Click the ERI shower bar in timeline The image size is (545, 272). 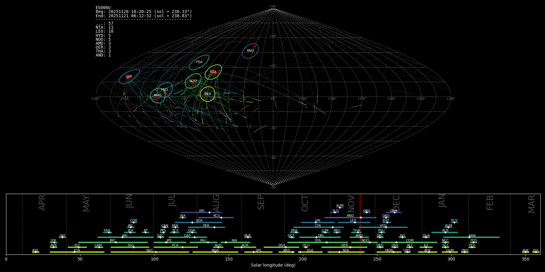coord(201,212)
